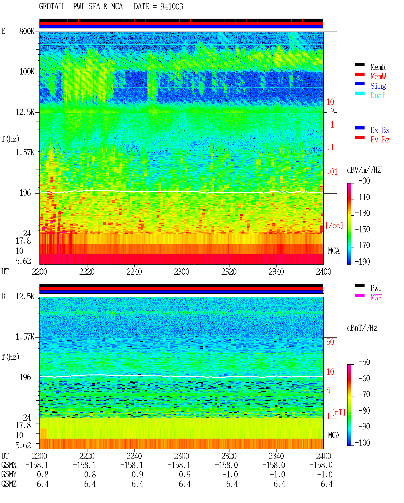Click the blue Ex Bx legend swatch

(360, 128)
